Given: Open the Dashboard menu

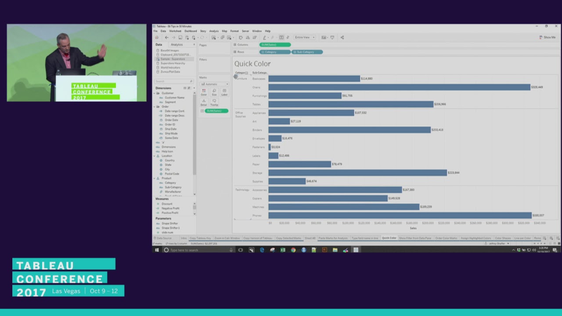Looking at the screenshot, I should 191,31.
